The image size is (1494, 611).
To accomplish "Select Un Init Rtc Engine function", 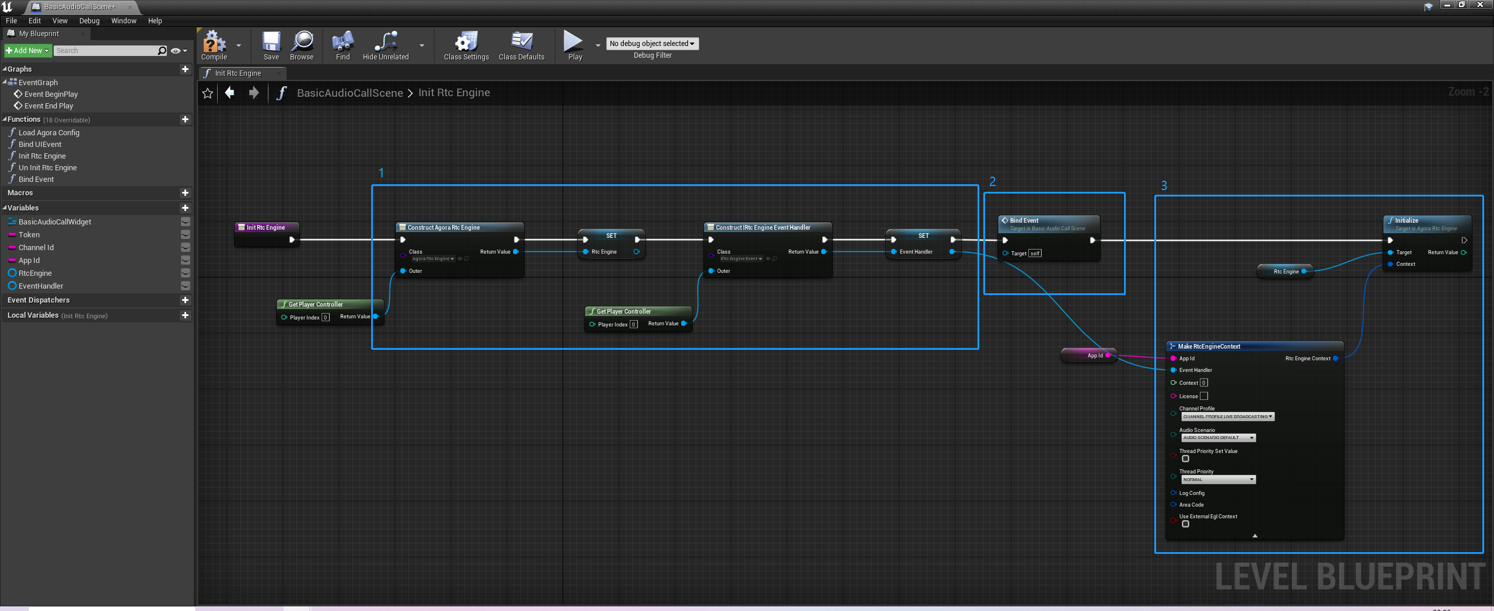I will pyautogui.click(x=48, y=167).
